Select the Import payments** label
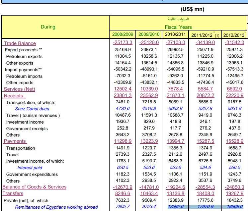The width and height of the screenshot is (248, 211). [23, 70]
